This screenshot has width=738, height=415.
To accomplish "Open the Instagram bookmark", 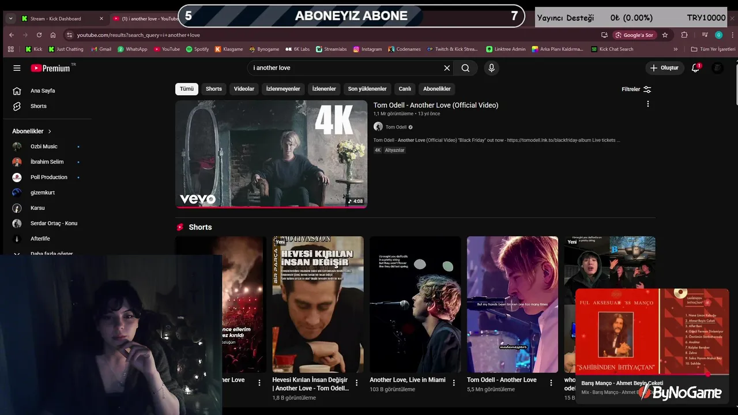I will coord(368,49).
